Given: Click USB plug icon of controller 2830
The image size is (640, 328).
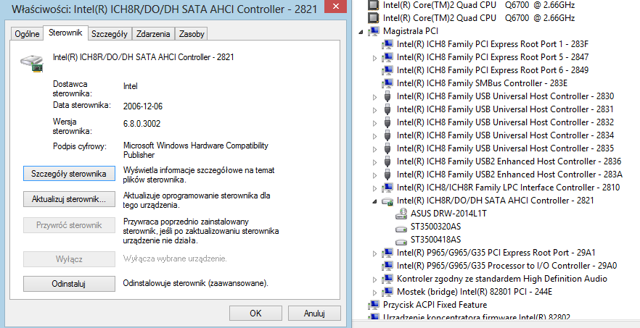Looking at the screenshot, I should [387, 96].
